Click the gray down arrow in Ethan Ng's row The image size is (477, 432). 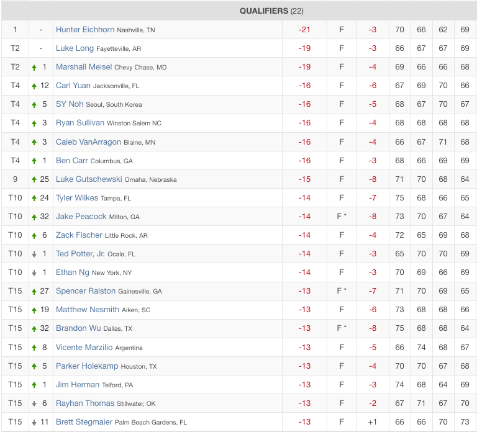34,273
